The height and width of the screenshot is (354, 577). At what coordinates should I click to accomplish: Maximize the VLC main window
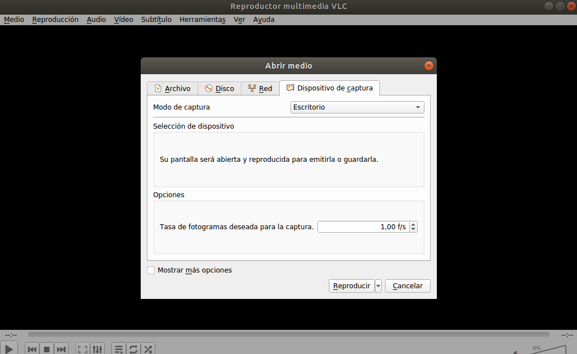click(x=560, y=6)
